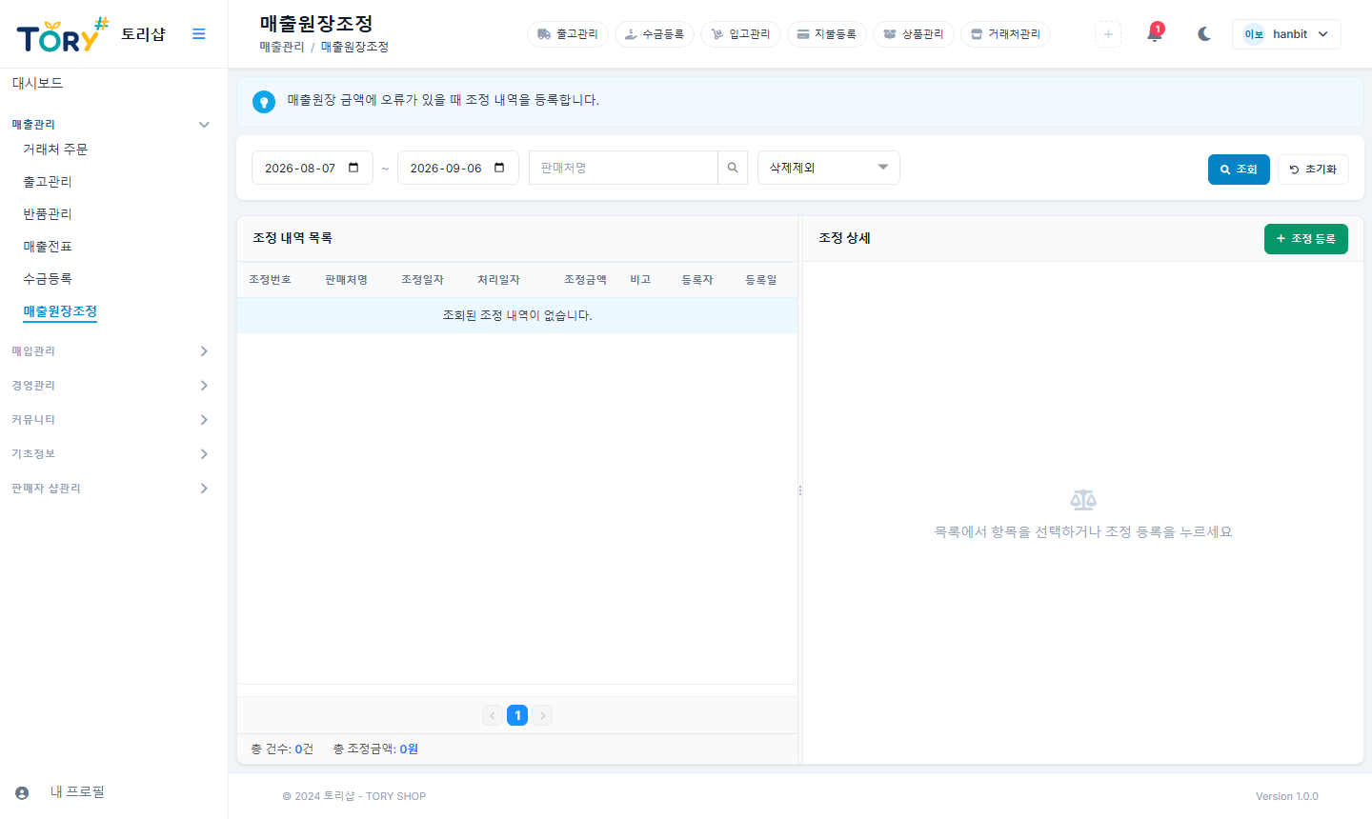
Task: Open the notification bell
Action: click(x=1155, y=34)
